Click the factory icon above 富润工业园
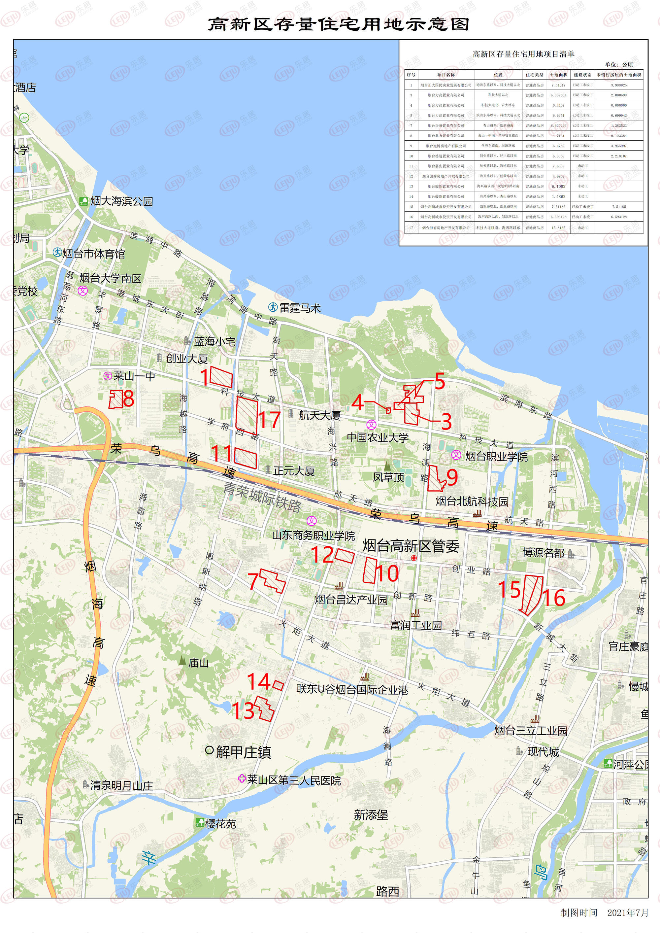 coord(415,613)
